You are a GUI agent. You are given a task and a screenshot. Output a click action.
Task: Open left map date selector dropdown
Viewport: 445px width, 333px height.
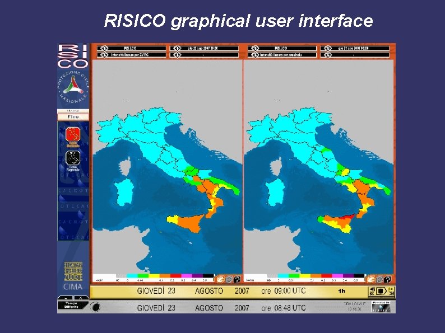pyautogui.click(x=204, y=49)
